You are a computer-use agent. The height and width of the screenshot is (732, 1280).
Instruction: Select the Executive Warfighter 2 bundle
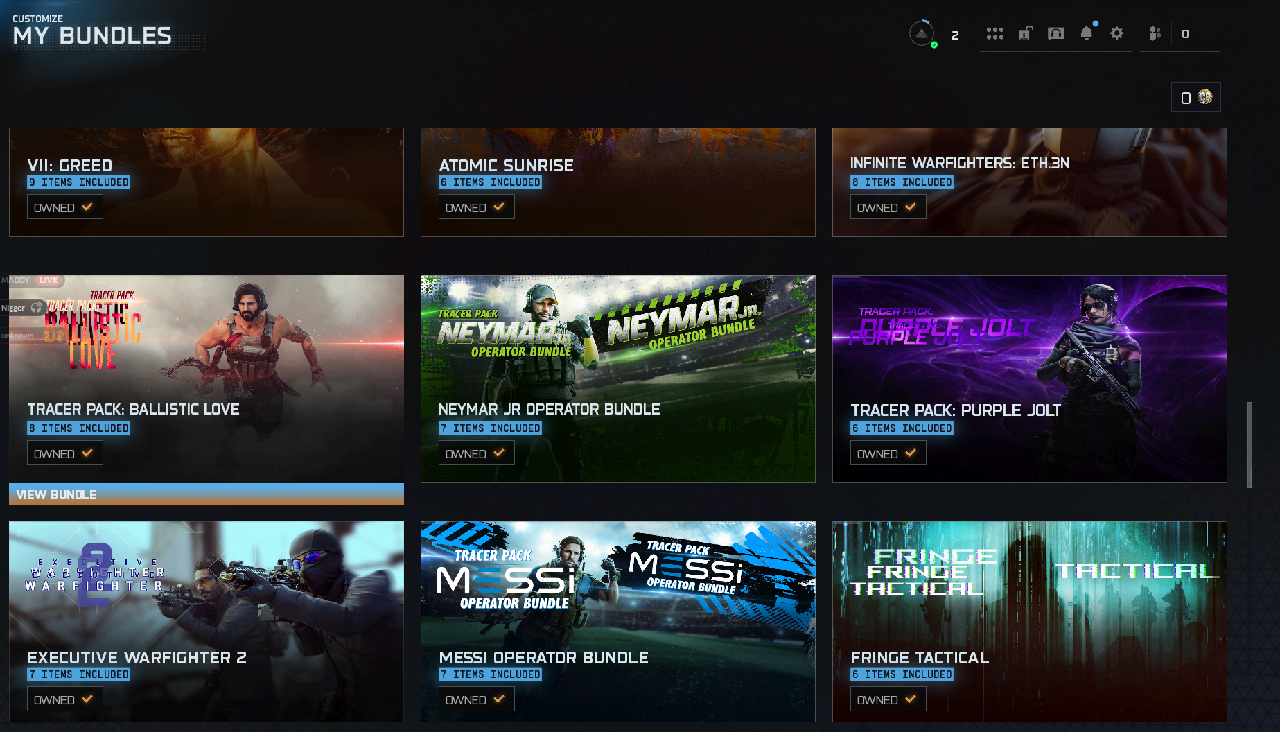pos(207,622)
